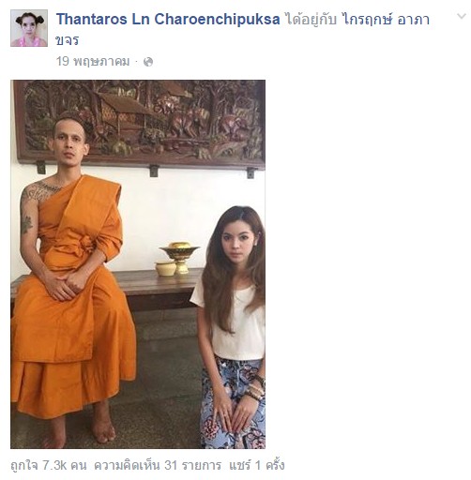Click the bracelets on the woman's wrist
The width and height of the screenshot is (471, 480).
click(x=254, y=389)
